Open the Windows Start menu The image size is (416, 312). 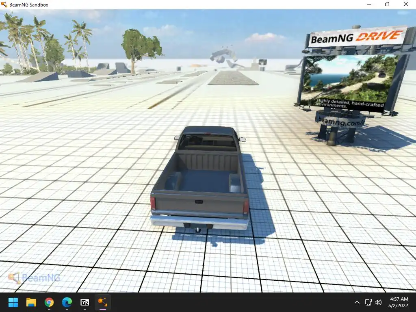pyautogui.click(x=13, y=302)
